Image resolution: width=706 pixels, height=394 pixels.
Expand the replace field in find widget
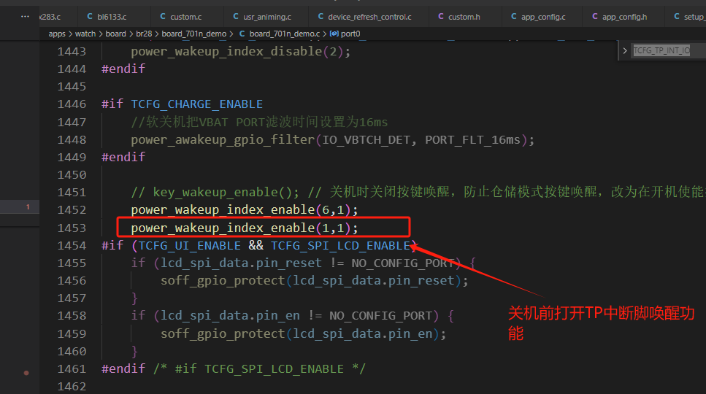625,50
